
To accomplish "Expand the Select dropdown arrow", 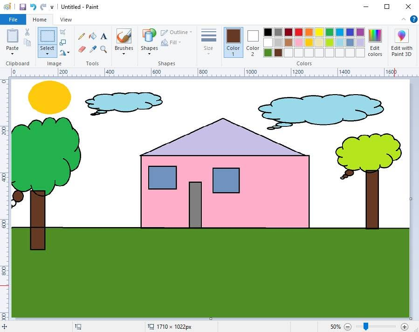I will click(x=47, y=54).
